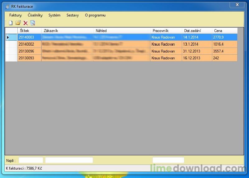The height and width of the screenshot is (178, 249).
Task: Click the Pracovník column header
Action: tap(166, 31)
